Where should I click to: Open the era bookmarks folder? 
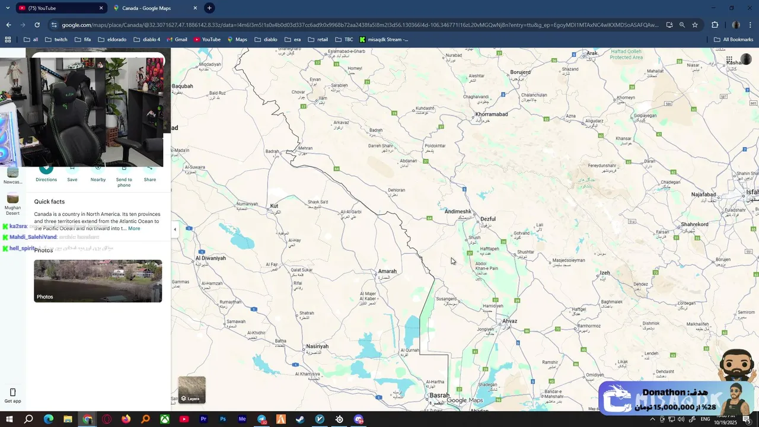(x=293, y=40)
